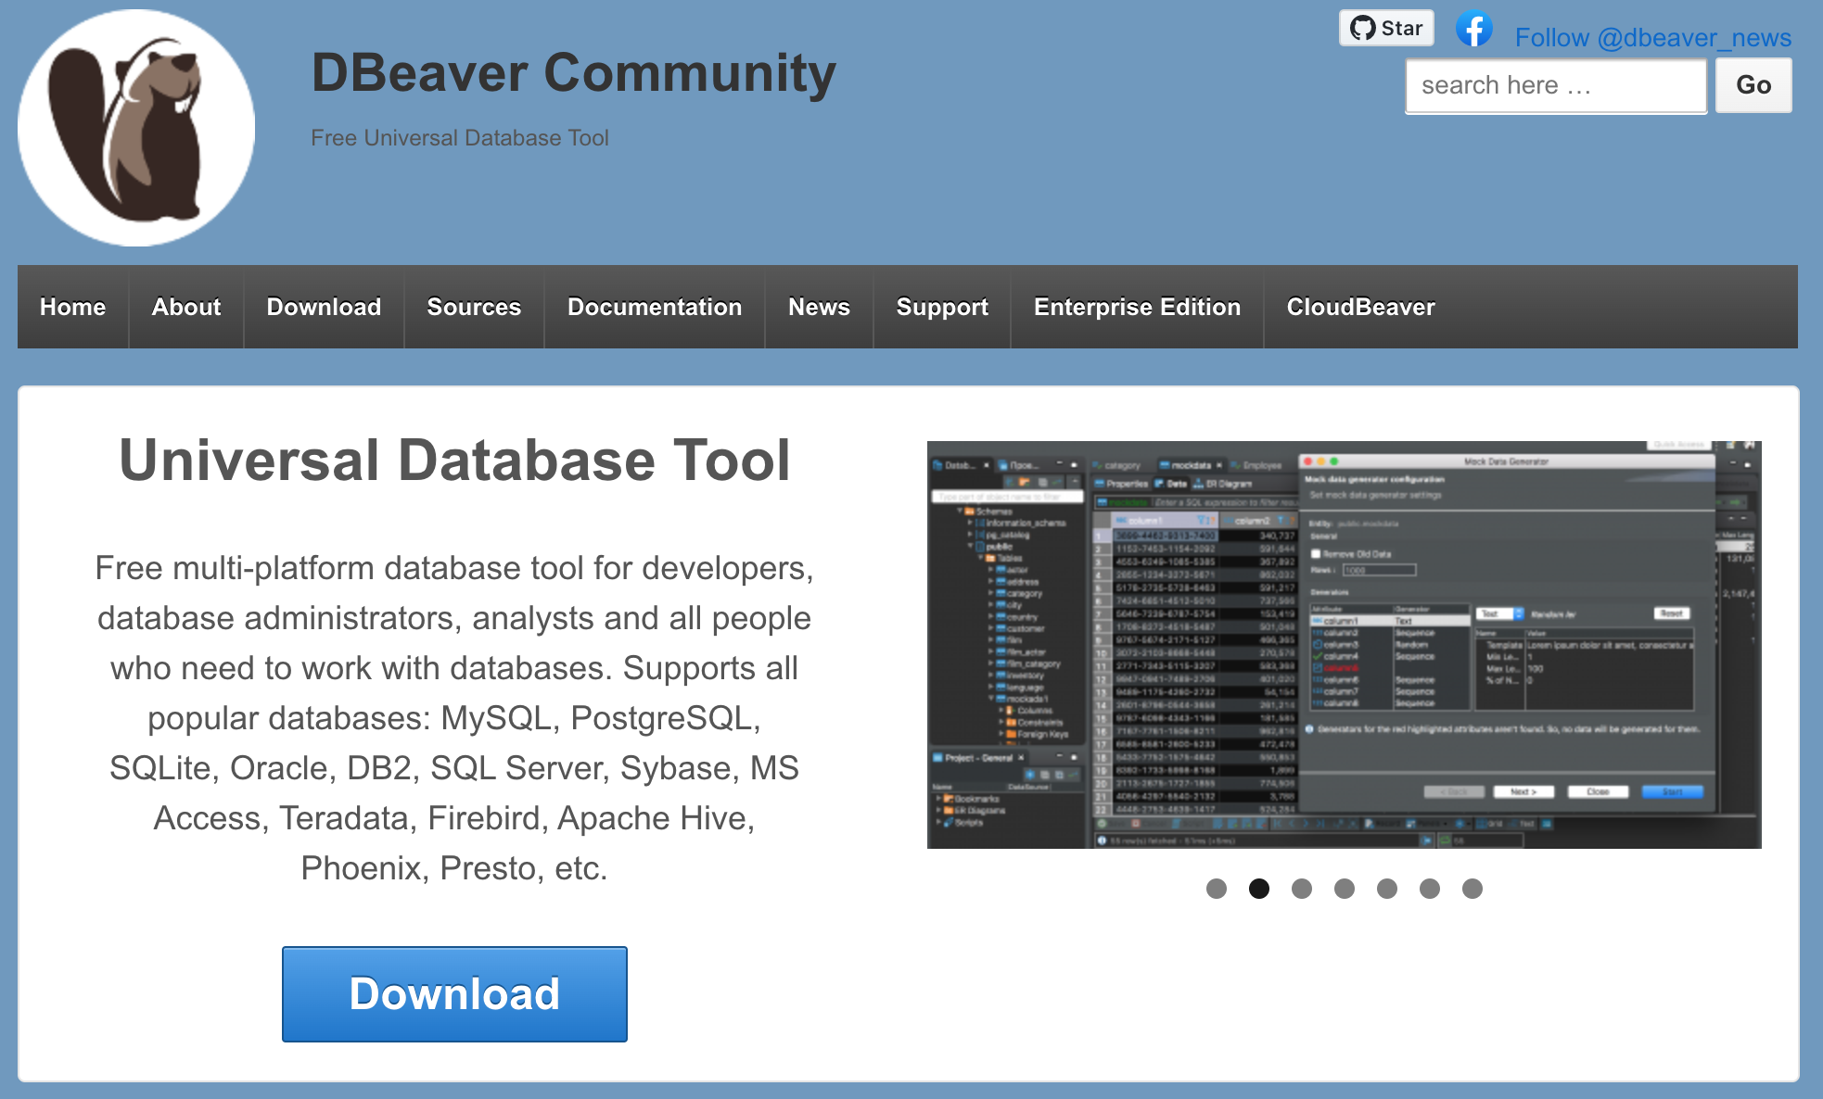Screen dimensions: 1823x1099
Task: Click the Mock Data Generator screenshot slide
Action: pyautogui.click(x=1344, y=644)
